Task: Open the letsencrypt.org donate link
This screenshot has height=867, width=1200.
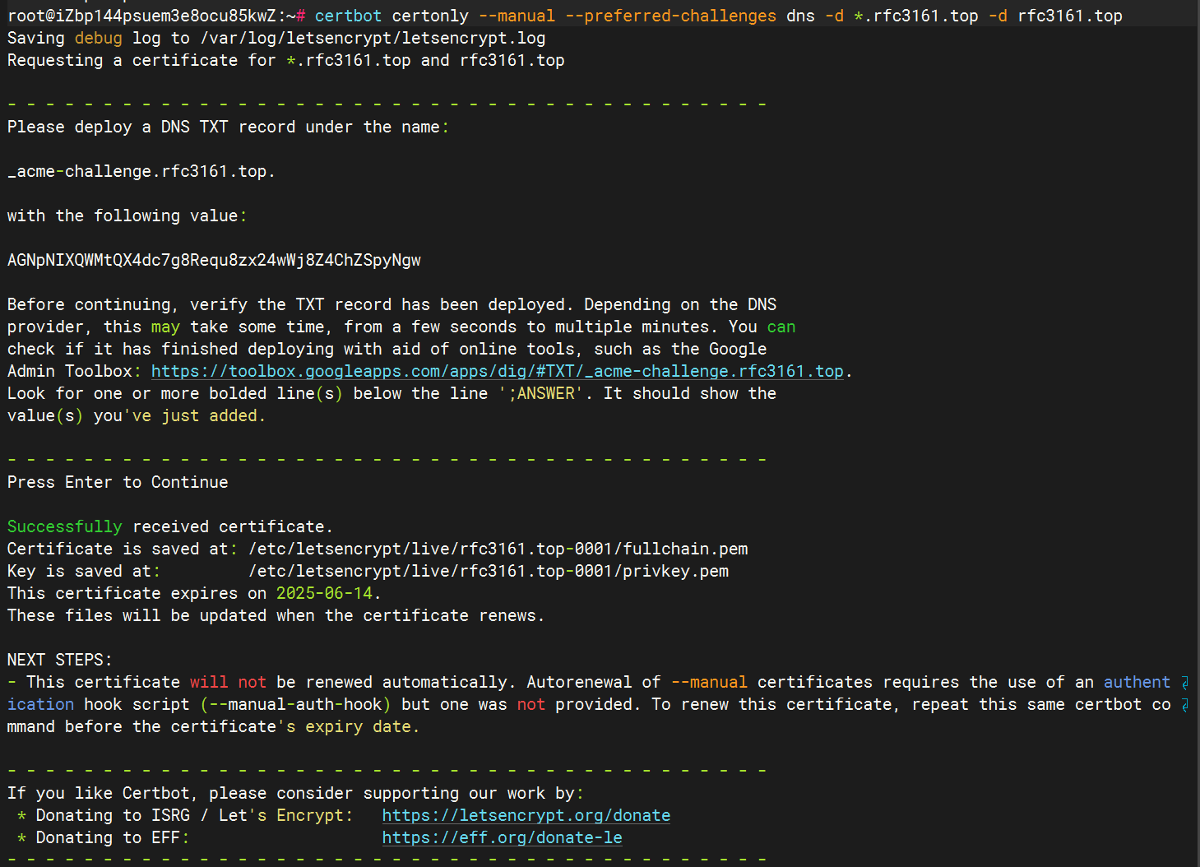Action: coord(526,815)
